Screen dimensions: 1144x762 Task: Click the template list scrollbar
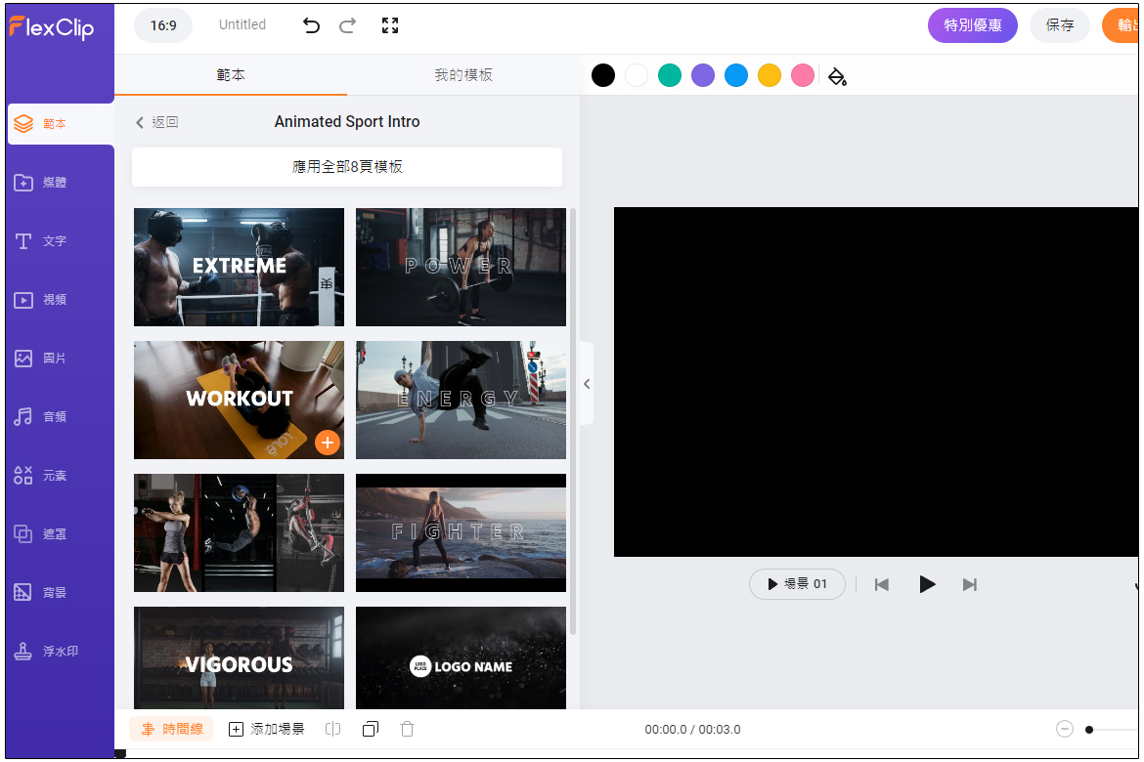[573, 421]
